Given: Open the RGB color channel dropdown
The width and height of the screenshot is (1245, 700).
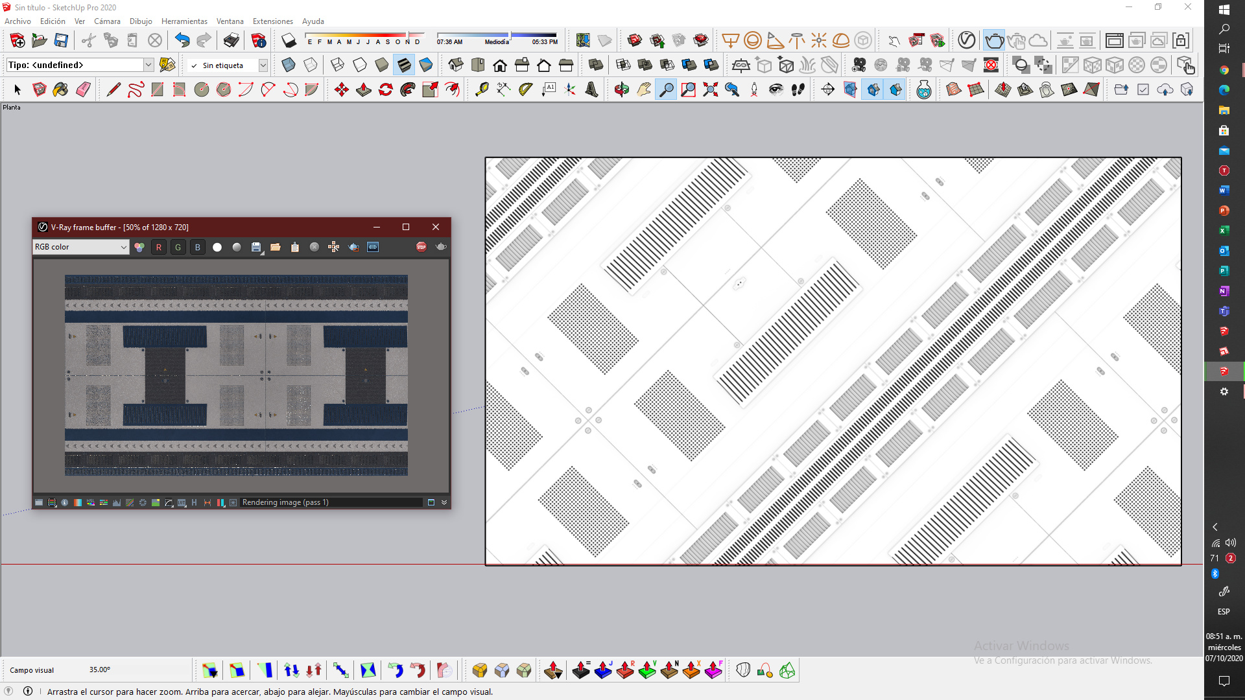Looking at the screenshot, I should tap(81, 247).
